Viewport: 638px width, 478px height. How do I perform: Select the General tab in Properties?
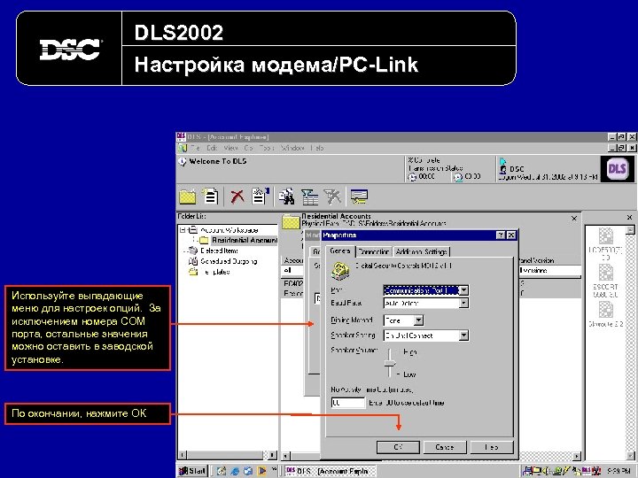(x=340, y=251)
